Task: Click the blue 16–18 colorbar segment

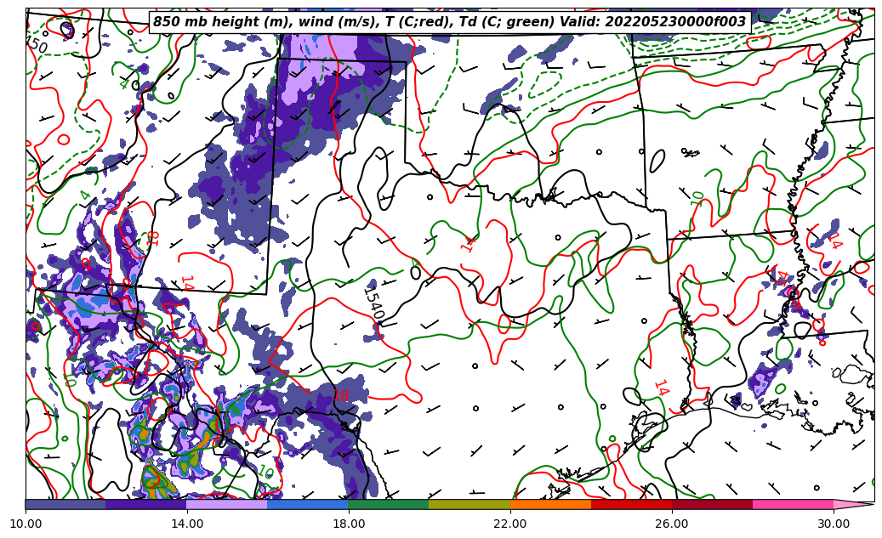Action: point(308,504)
